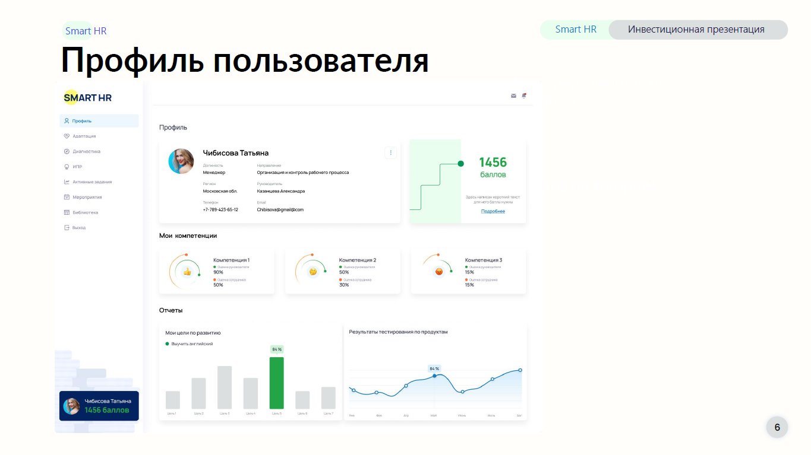Image resolution: width=811 pixels, height=455 pixels.
Task: Open user card in sidebar bottom
Action: [x=99, y=406]
